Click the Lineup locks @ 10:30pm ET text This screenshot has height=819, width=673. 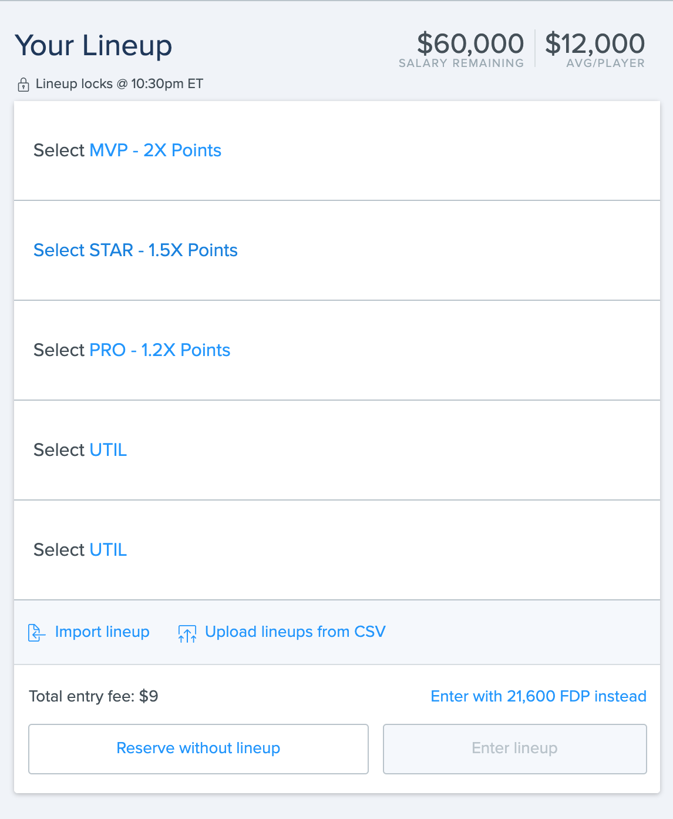[x=119, y=84]
